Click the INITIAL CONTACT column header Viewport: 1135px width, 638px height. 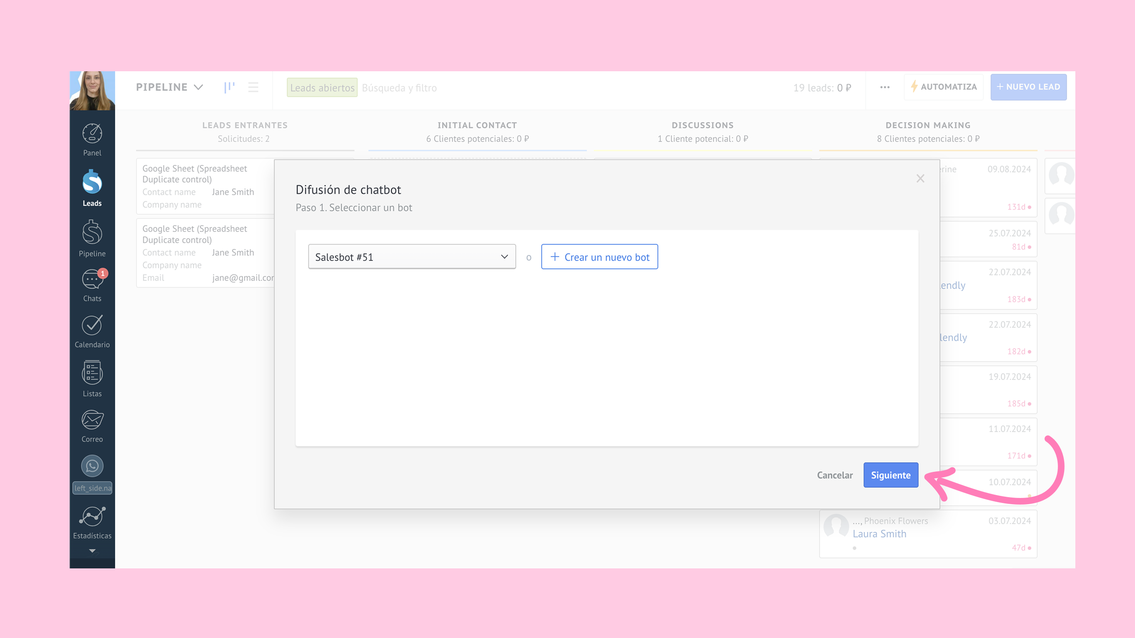click(x=477, y=125)
